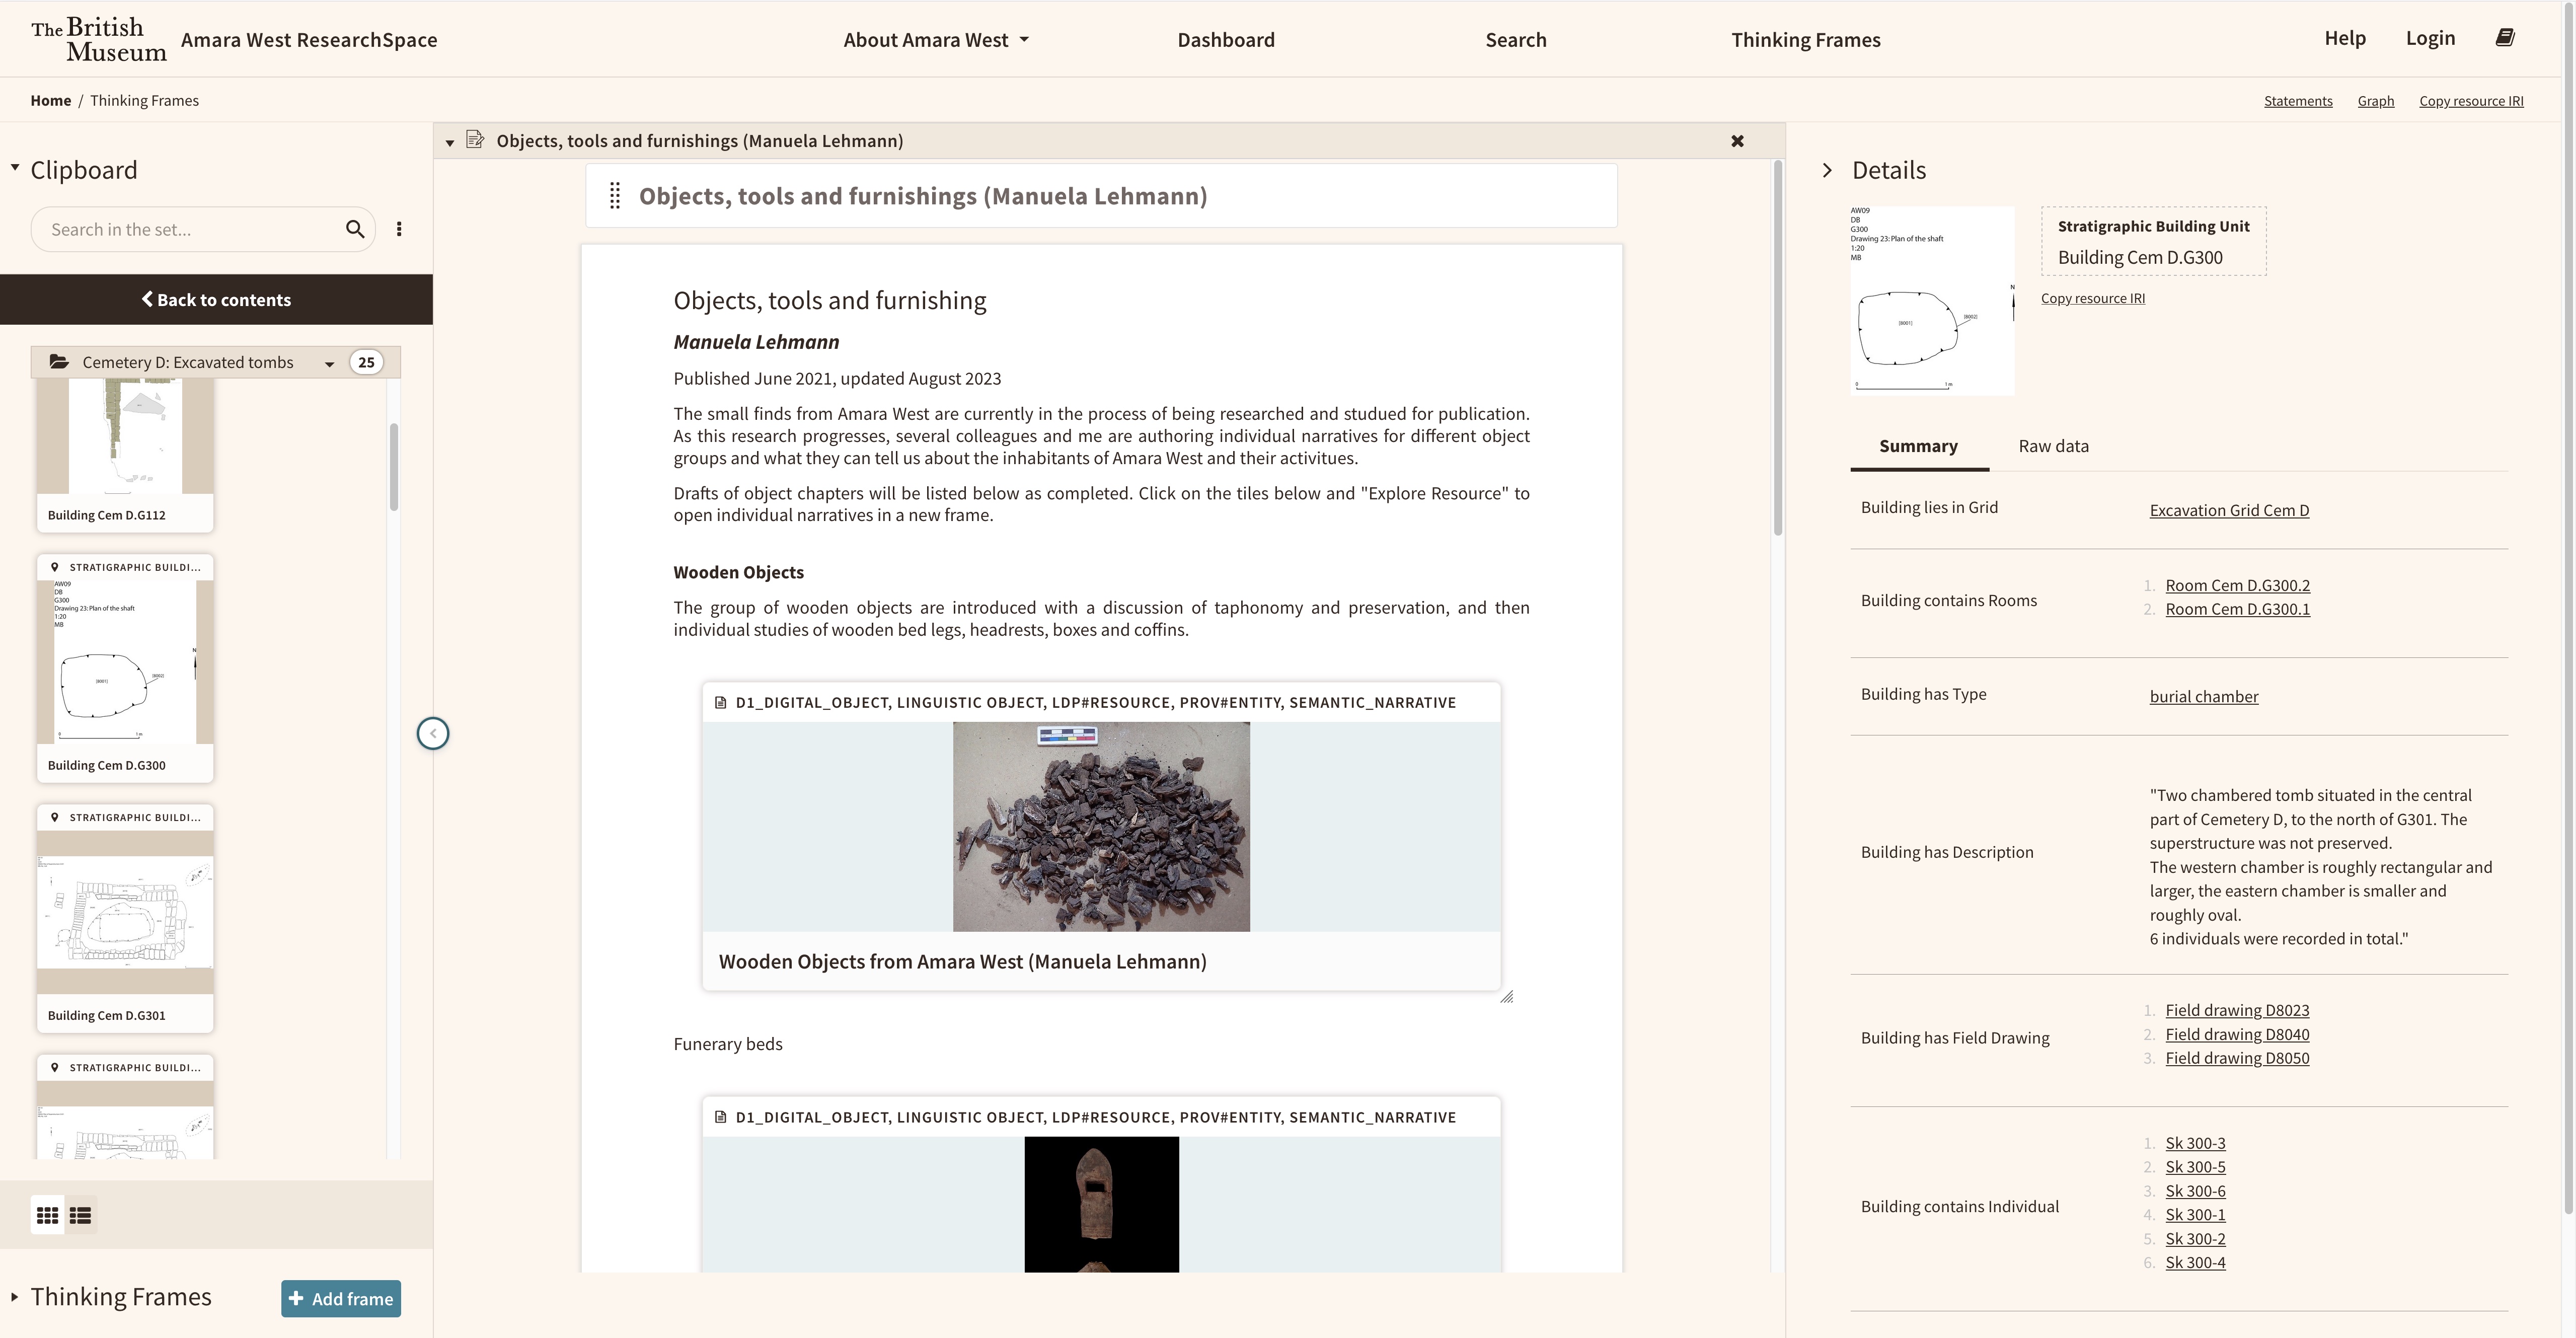Image resolution: width=2576 pixels, height=1338 pixels.
Task: Switch to the Raw data tab
Action: [x=2053, y=446]
